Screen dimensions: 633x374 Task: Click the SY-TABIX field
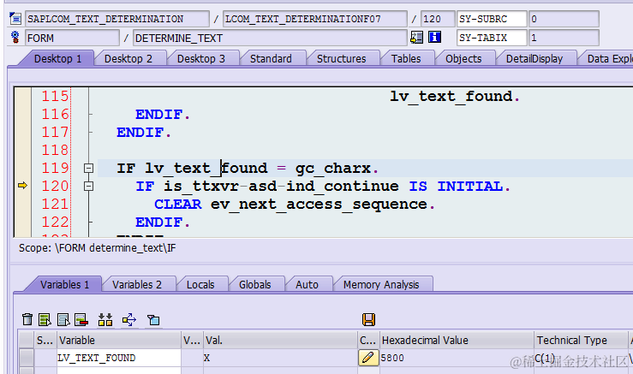click(x=492, y=38)
